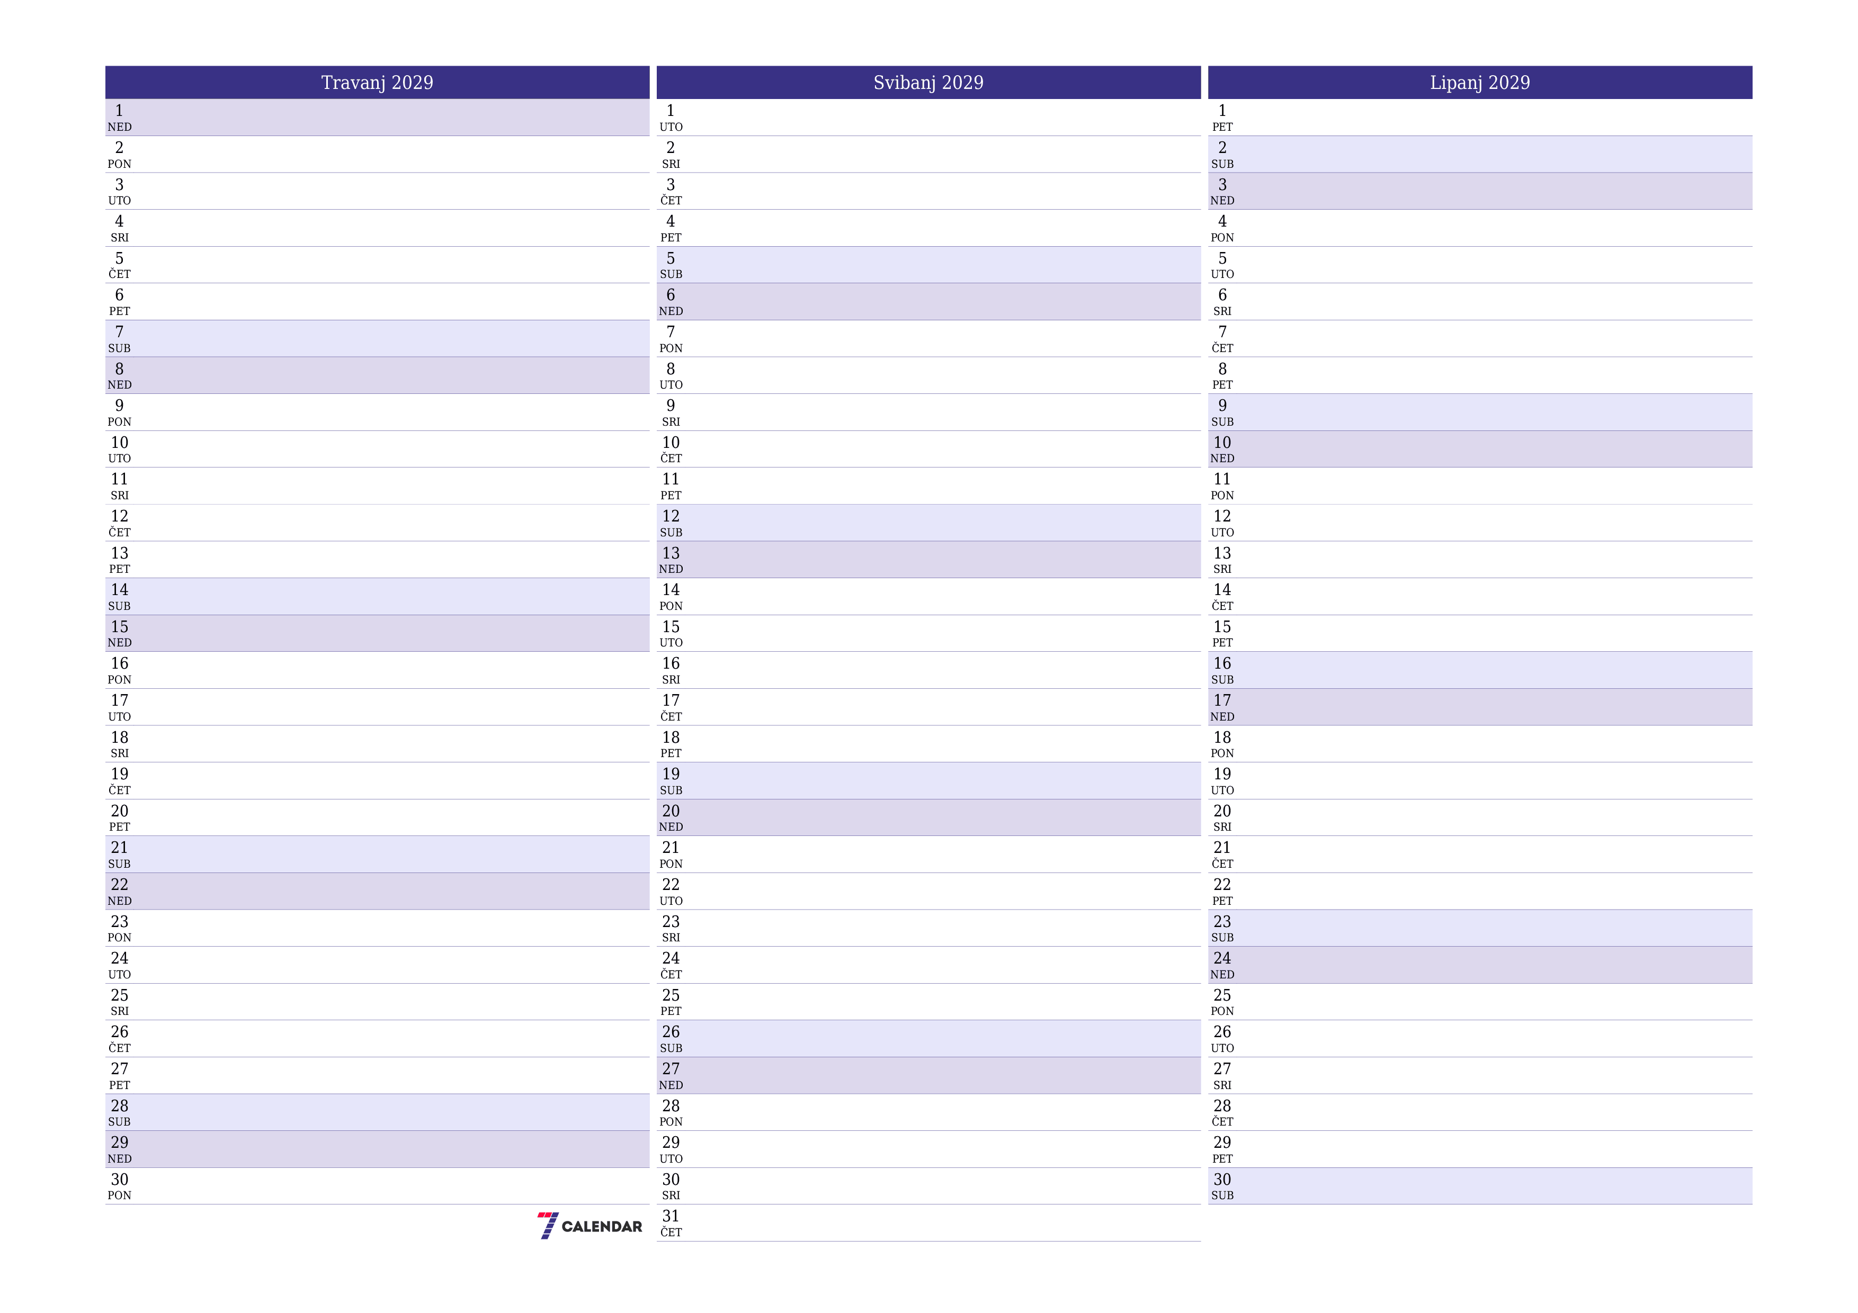
Task: Select the Travanj 2029 month header
Action: [x=377, y=81]
